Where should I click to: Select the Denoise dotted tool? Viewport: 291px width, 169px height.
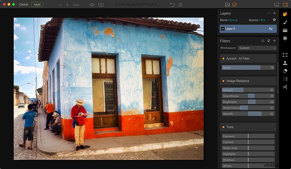(285, 79)
